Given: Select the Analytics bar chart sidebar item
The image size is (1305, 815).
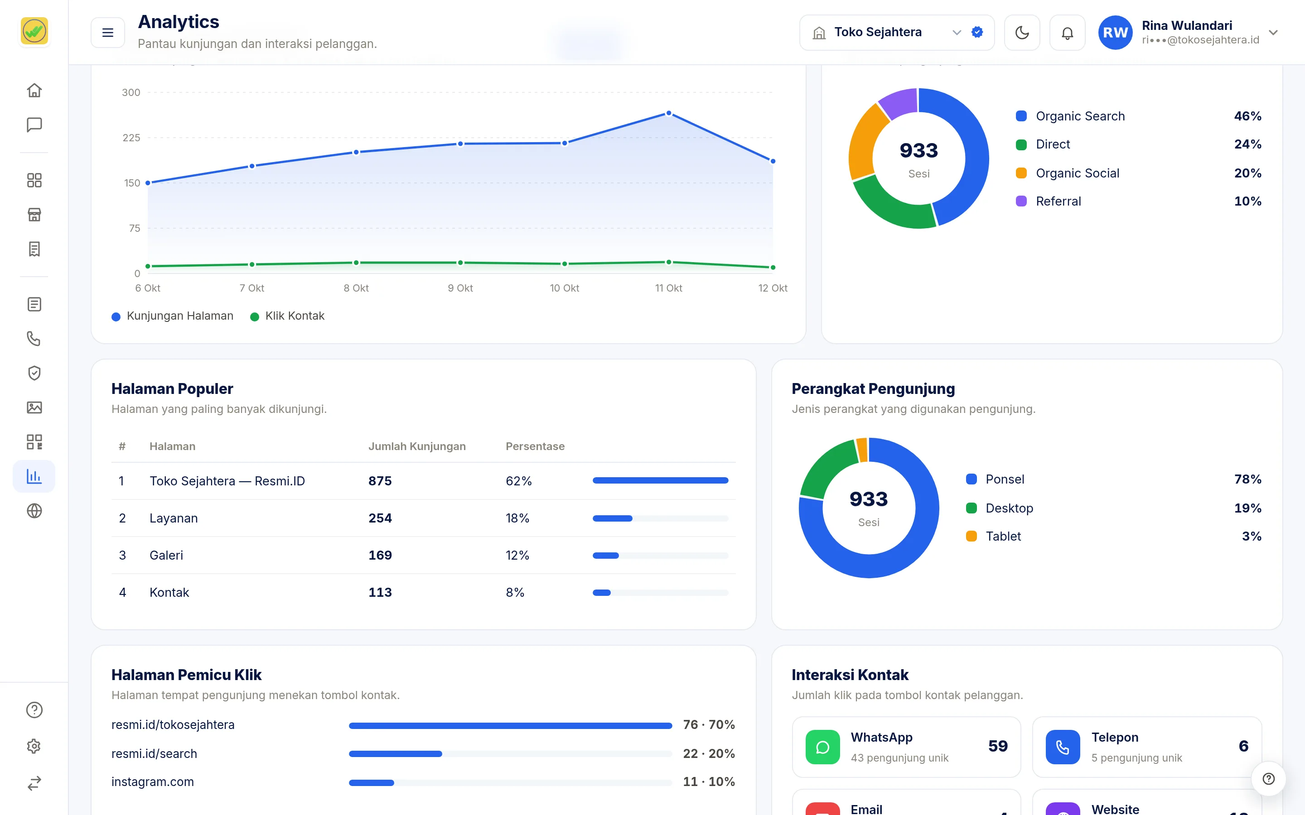Looking at the screenshot, I should click(x=34, y=476).
